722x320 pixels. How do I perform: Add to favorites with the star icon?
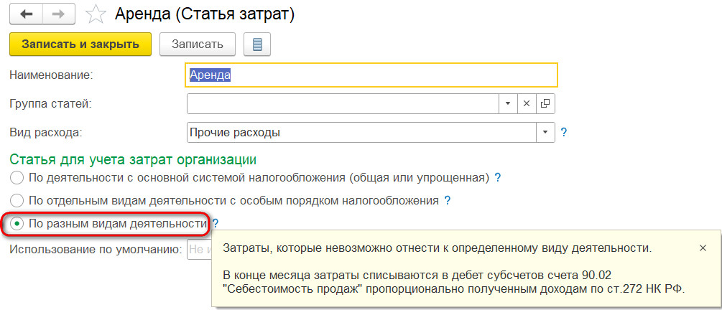click(x=96, y=15)
